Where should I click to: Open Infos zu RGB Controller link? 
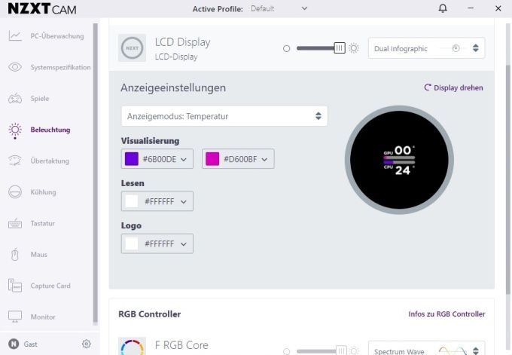click(446, 314)
